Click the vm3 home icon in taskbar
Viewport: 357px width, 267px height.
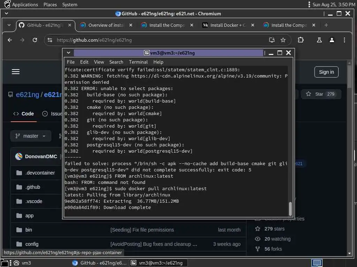(x=16, y=263)
